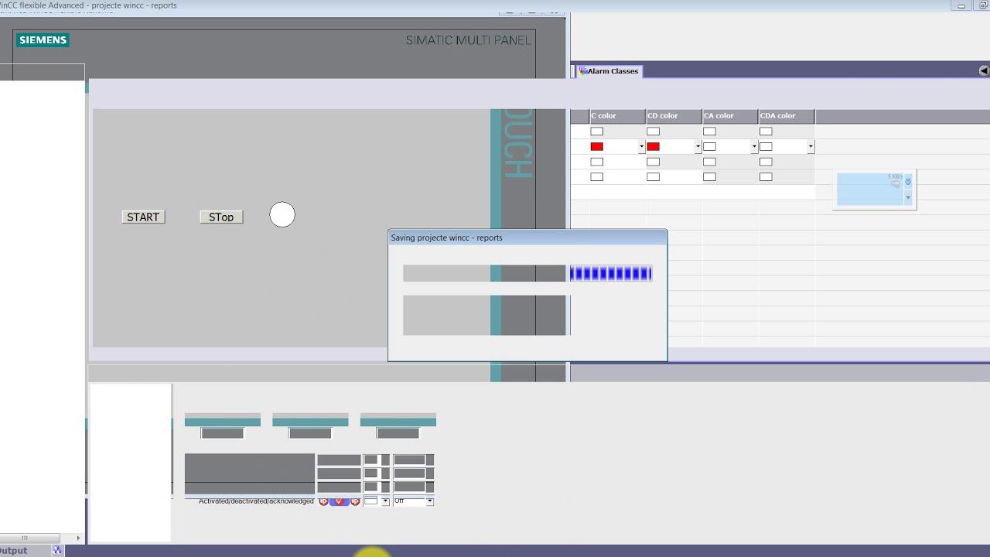Select the red CD color swatch
This screenshot has height=557, width=990.
[653, 146]
